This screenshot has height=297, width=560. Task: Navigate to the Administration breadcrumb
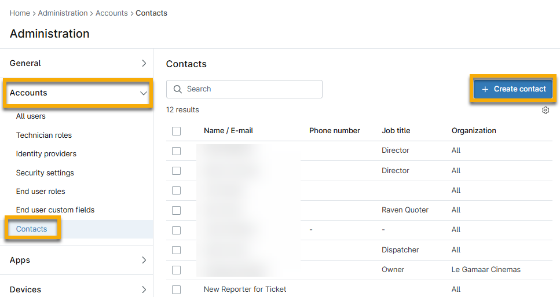(x=63, y=13)
